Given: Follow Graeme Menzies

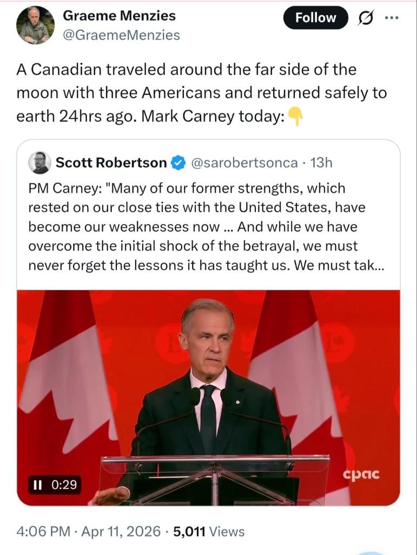Looking at the screenshot, I should click(315, 18).
